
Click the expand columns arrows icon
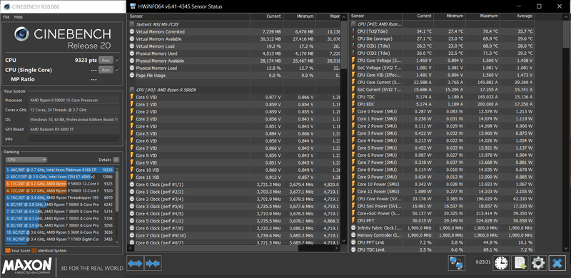pyautogui.click(x=135, y=263)
